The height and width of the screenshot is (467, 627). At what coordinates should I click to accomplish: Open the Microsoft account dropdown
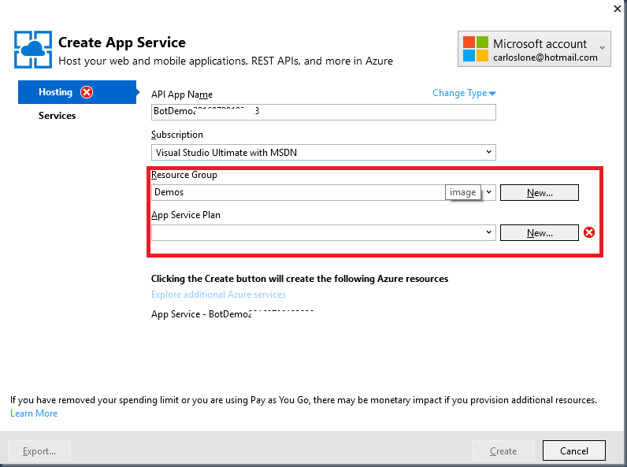click(534, 49)
